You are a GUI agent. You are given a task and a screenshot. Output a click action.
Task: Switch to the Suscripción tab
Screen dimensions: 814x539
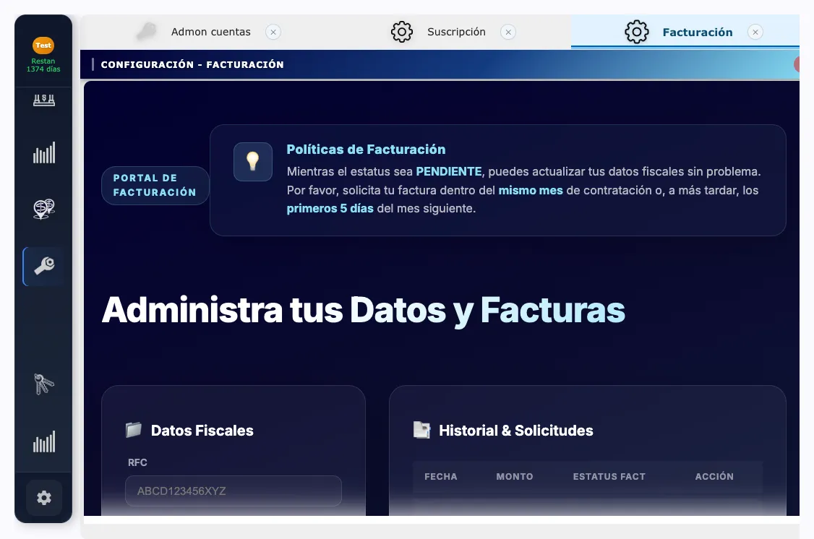tap(456, 33)
